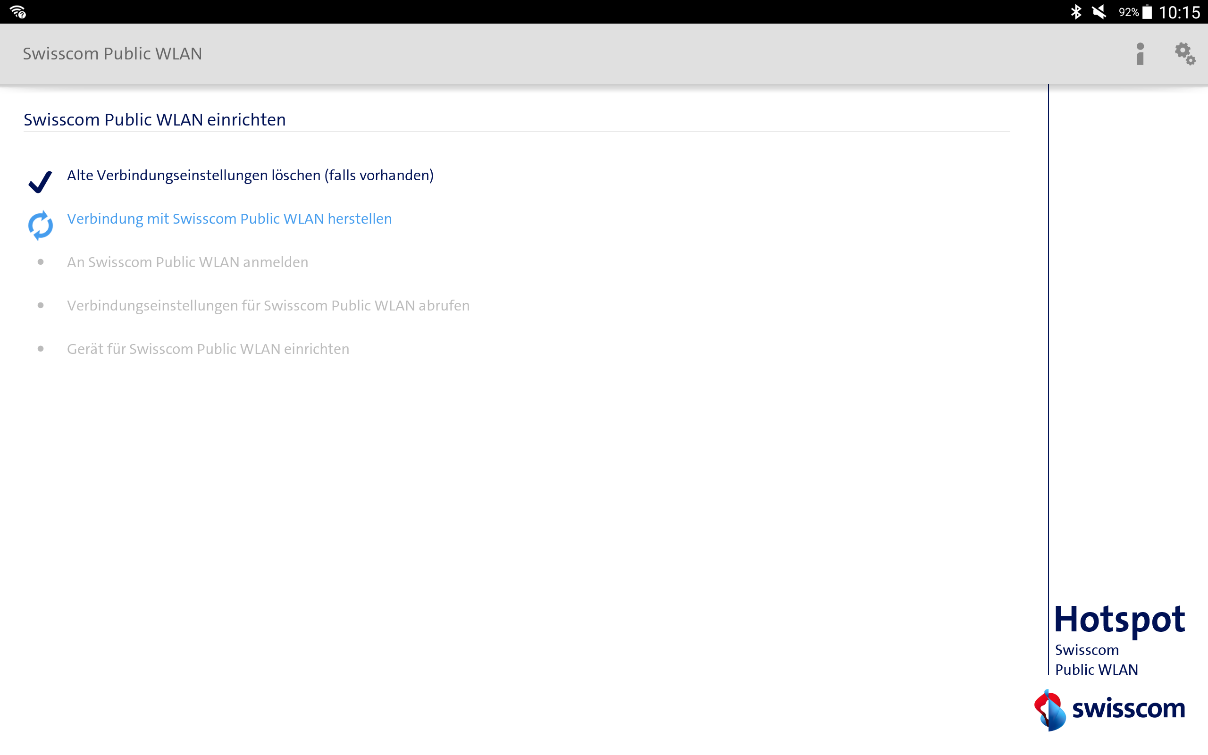Tap the Wi-Fi status icon
Viewport: 1208px width, 755px height.
(18, 11)
